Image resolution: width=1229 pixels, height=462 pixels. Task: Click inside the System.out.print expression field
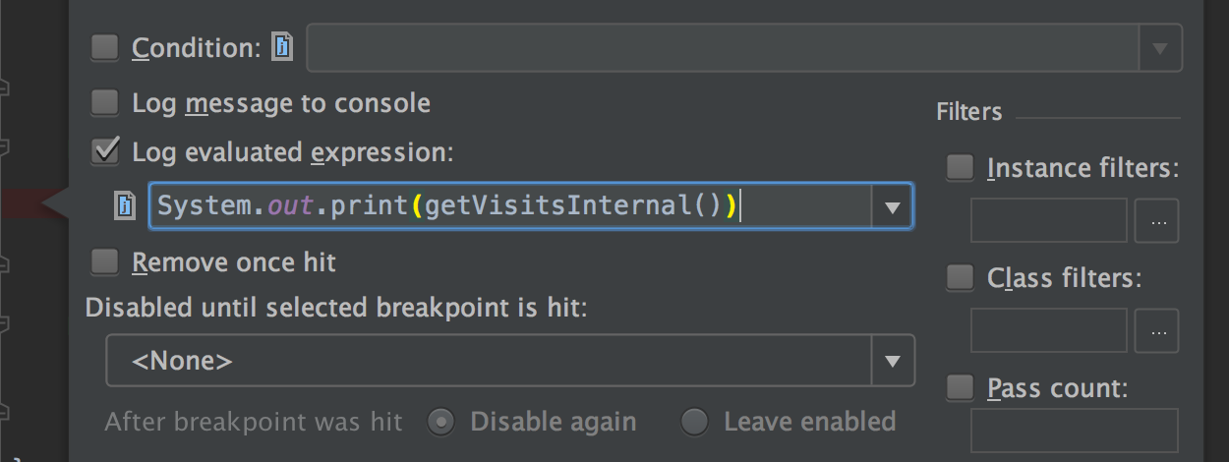tap(510, 206)
